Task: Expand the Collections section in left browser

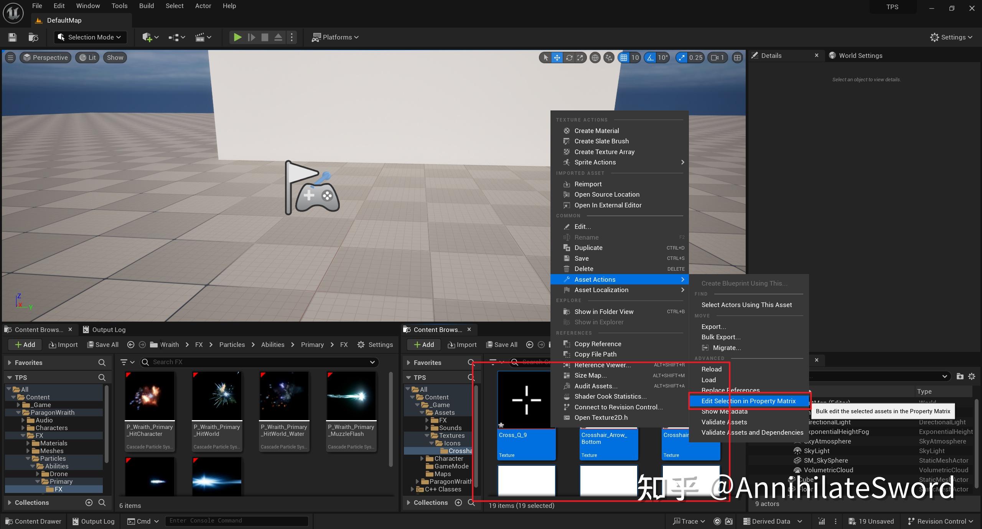Action: click(9, 502)
